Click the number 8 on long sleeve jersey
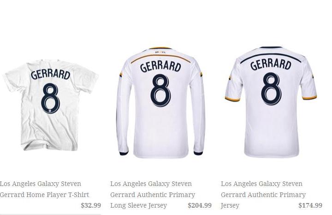The image size is (332, 215). [161, 90]
